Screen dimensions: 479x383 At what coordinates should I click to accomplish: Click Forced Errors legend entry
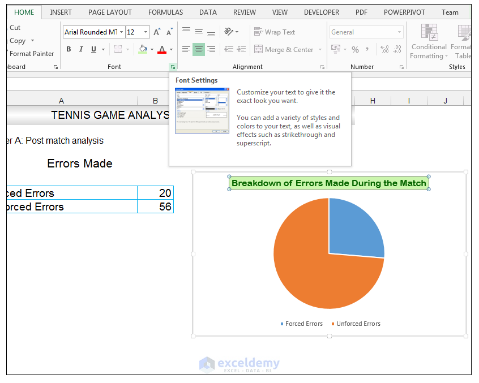302,324
